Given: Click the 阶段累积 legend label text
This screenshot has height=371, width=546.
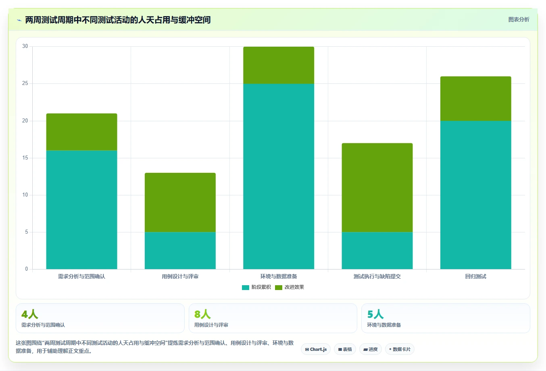Looking at the screenshot, I should [261, 287].
